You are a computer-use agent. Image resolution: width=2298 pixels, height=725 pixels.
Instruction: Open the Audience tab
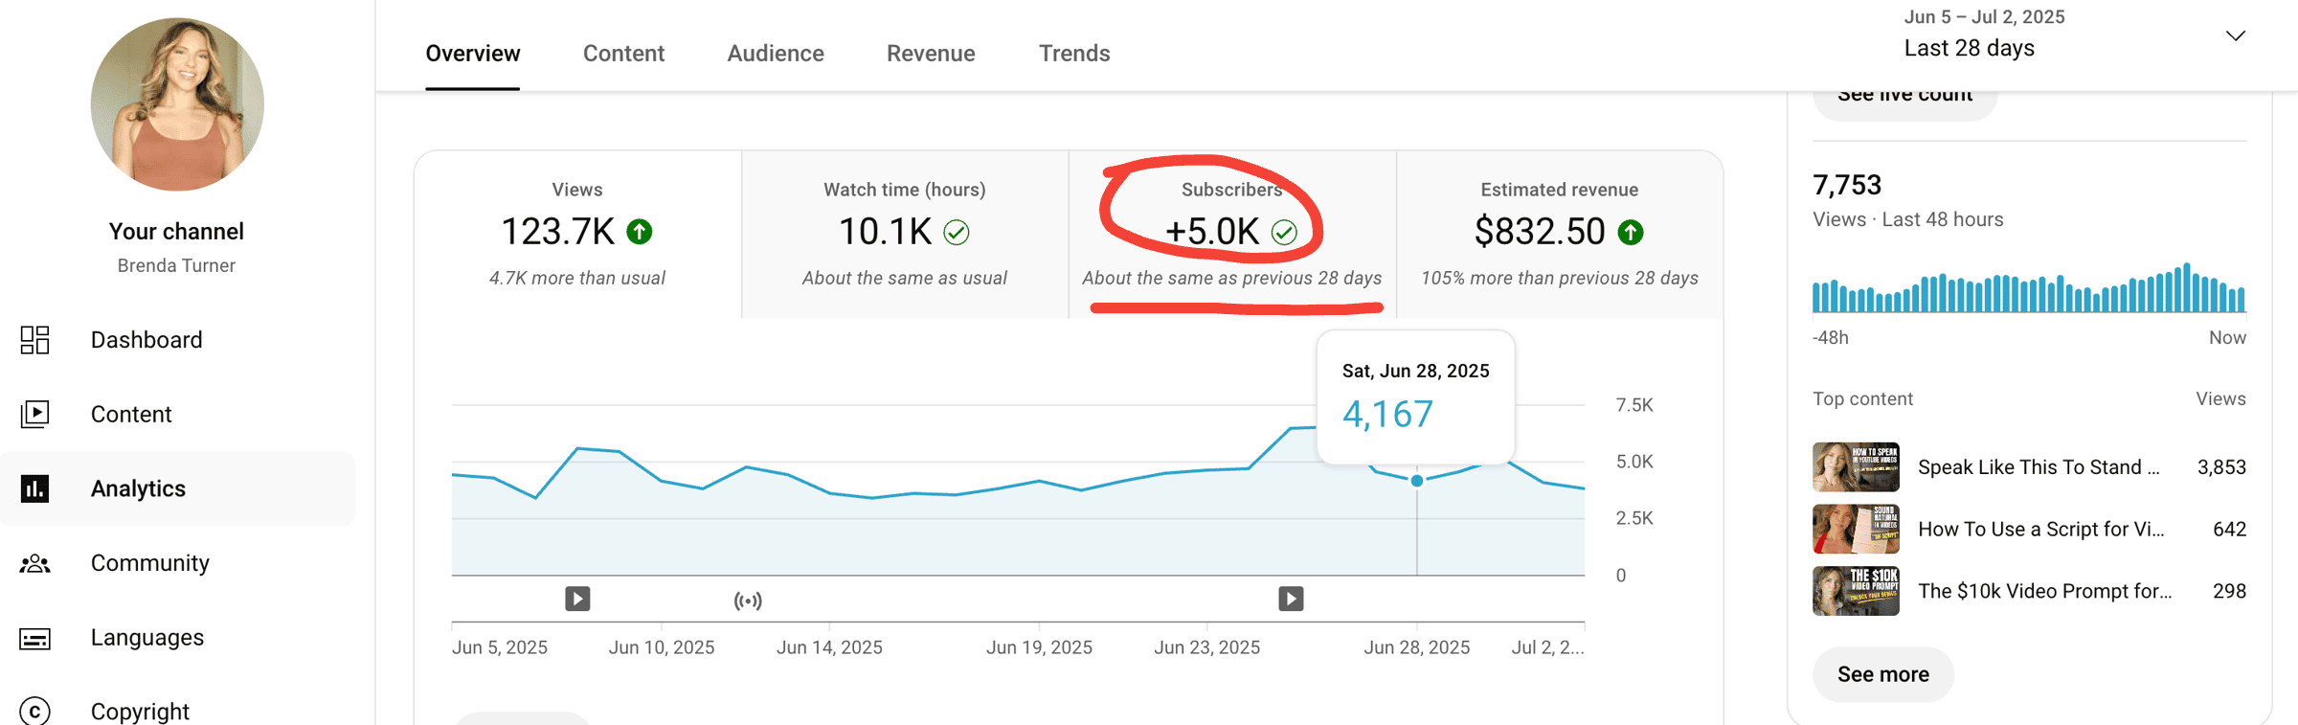776,54
